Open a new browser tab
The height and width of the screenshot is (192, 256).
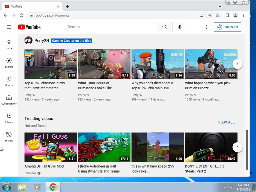tap(67, 6)
